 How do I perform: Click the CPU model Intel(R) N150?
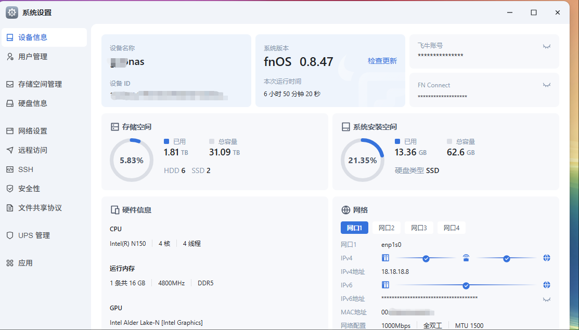[128, 244]
